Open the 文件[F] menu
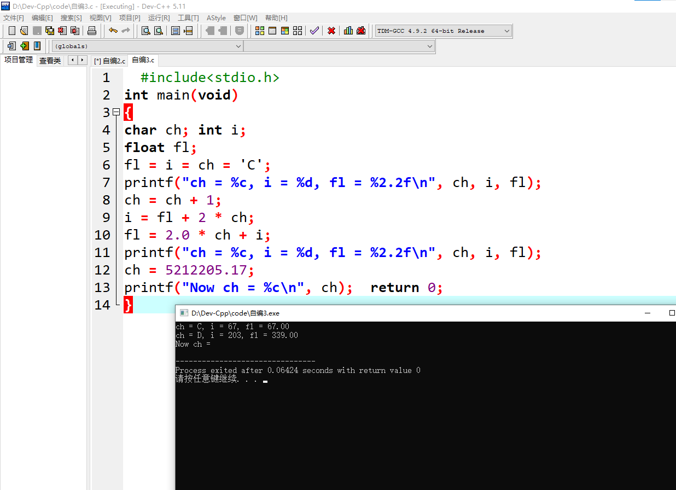Viewport: 676px width, 490px height. coord(14,18)
